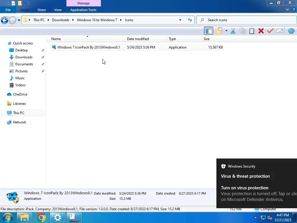Viewport: 297px width, 223px height.
Task: Open the Windows 7 Start orb
Action: [7, 218]
